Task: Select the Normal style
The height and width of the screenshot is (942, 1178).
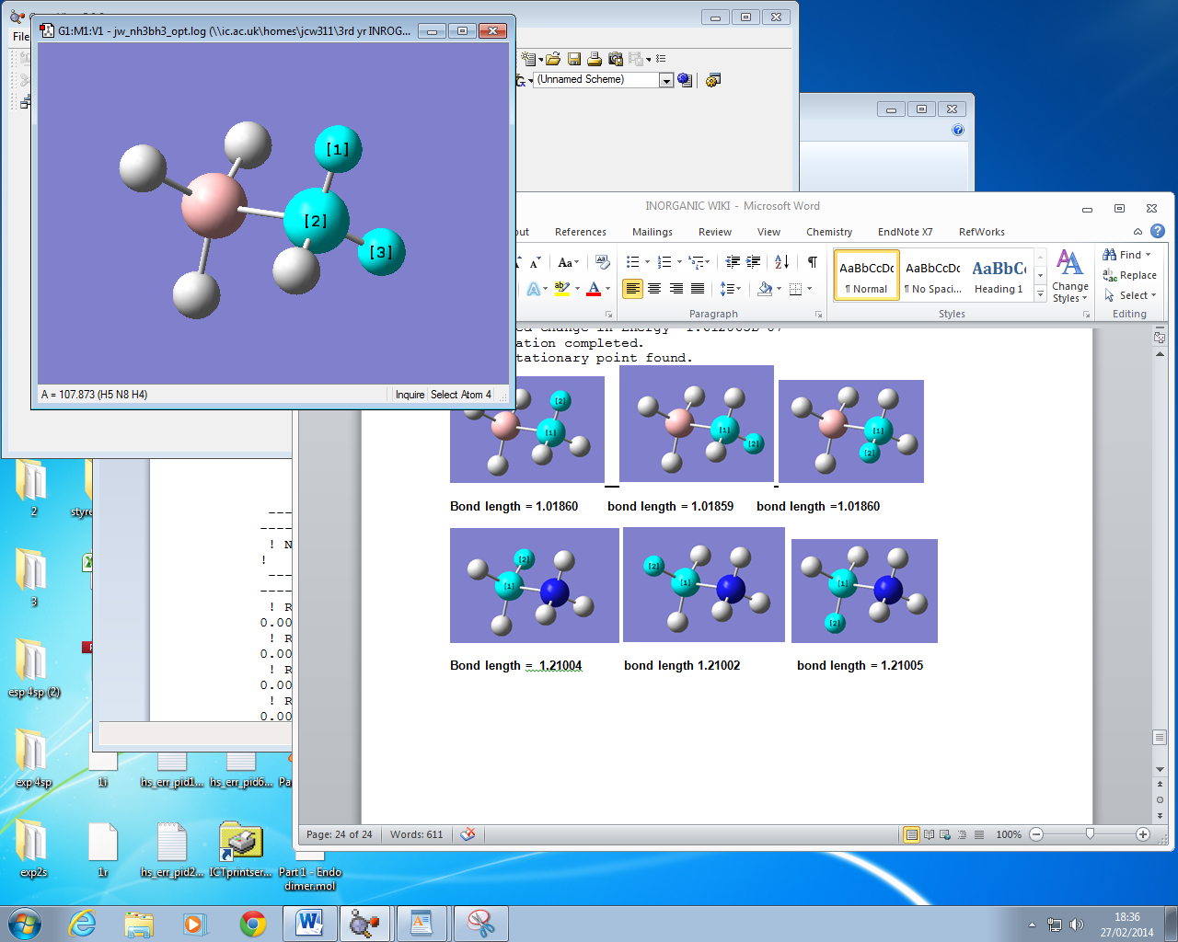Action: point(867,276)
